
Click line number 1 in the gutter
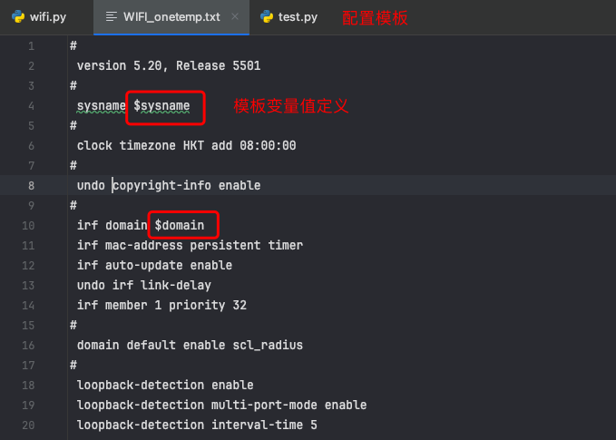31,46
